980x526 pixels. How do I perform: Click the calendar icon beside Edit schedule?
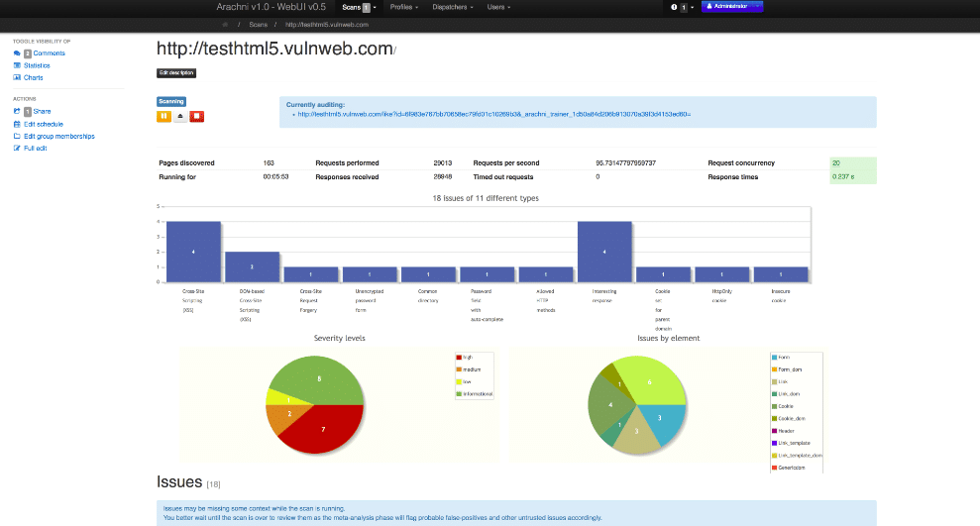[17, 124]
